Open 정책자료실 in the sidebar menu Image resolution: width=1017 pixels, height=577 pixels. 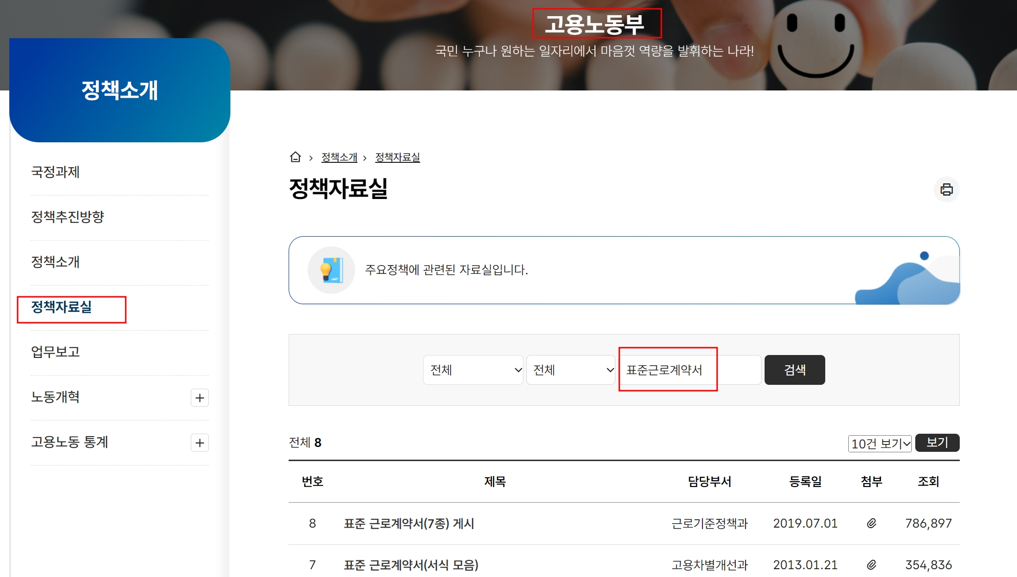coord(62,307)
